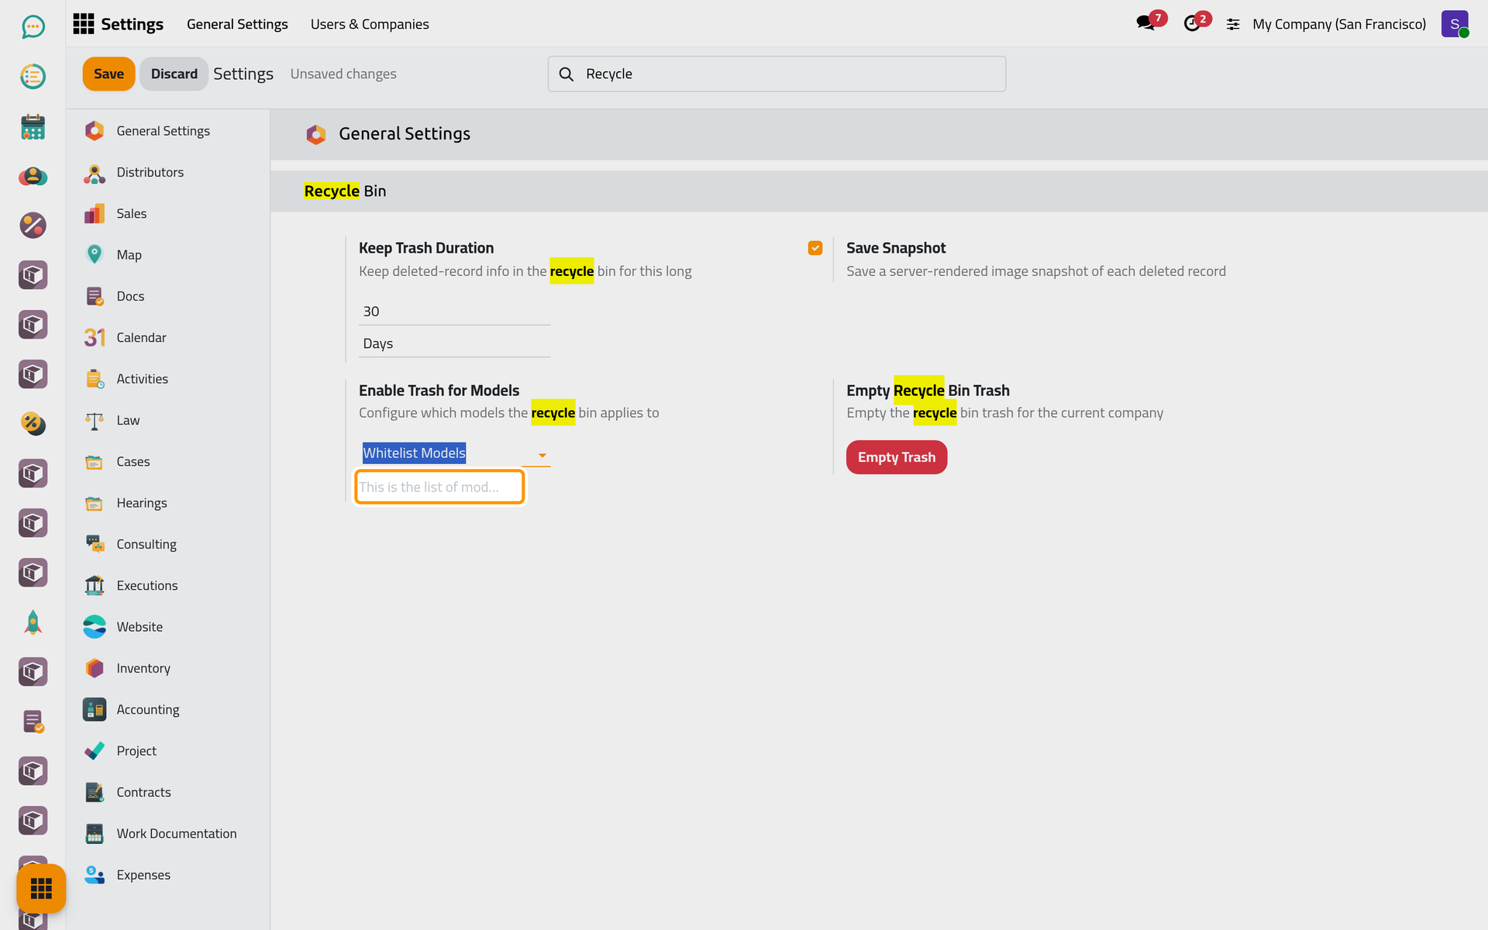Open the orange home apps grid button
This screenshot has width=1488, height=930.
click(41, 888)
